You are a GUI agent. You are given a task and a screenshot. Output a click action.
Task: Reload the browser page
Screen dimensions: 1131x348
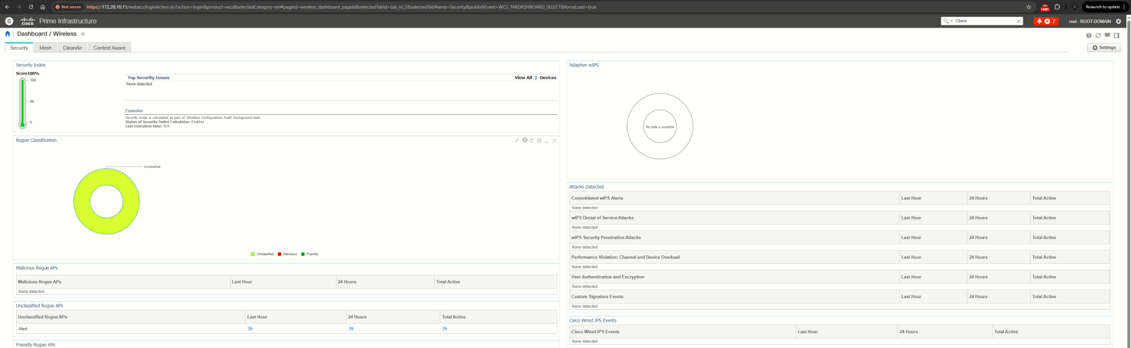(x=31, y=7)
